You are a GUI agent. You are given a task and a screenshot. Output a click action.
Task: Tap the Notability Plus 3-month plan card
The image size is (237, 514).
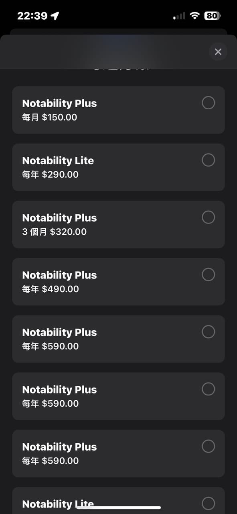pos(118,224)
